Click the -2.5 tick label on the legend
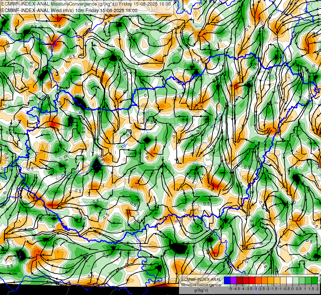The width and height of the screenshot is (321, 295). [x=261, y=289]
